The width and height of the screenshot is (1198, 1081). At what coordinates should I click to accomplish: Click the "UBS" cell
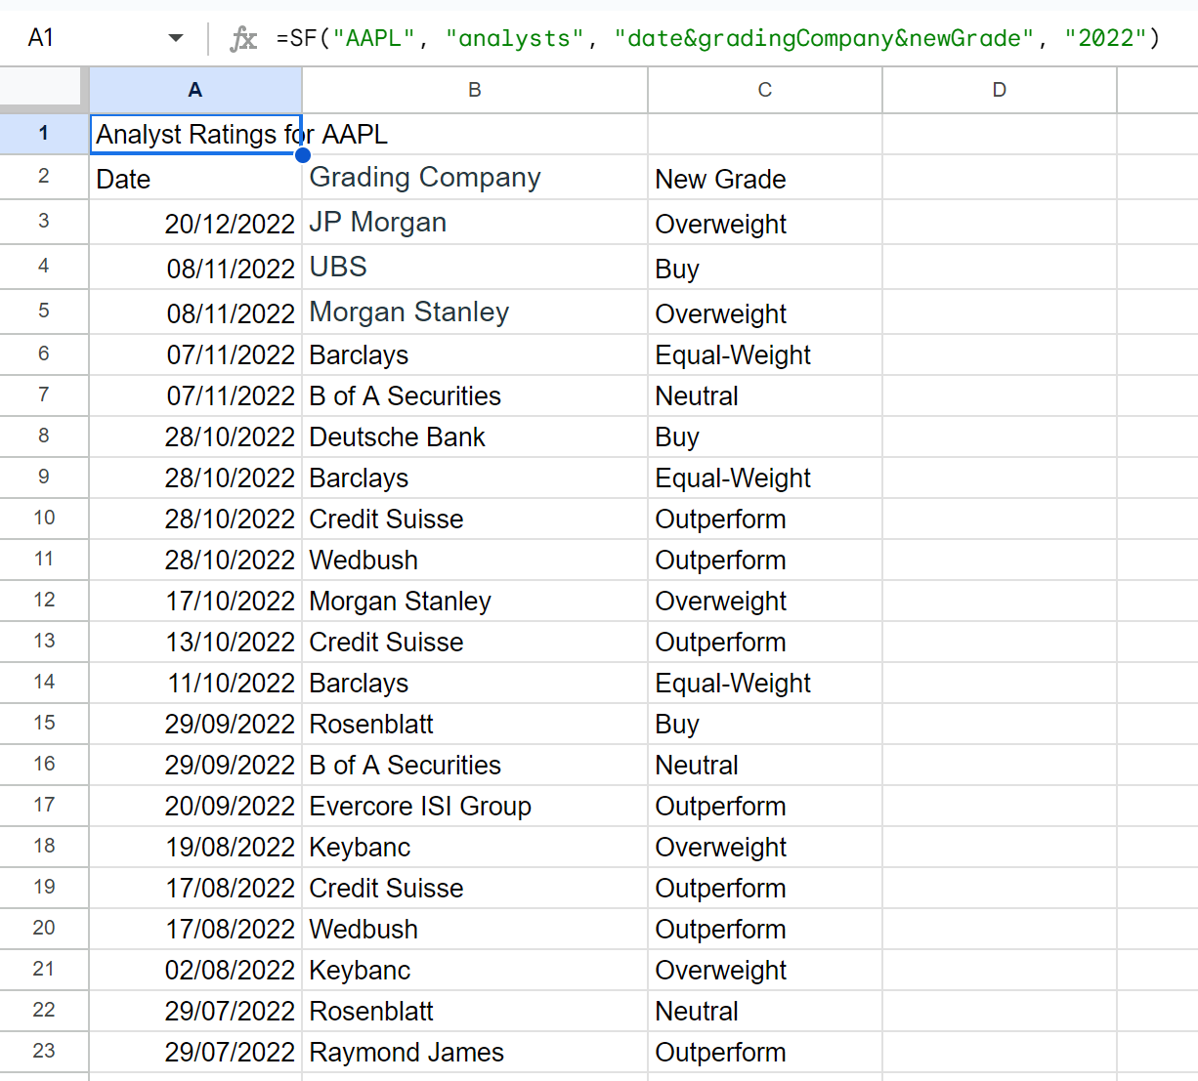point(475,268)
